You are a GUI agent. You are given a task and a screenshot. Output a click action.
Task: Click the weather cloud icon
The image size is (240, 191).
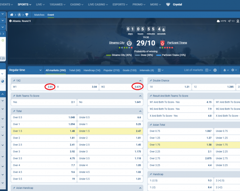218,21
